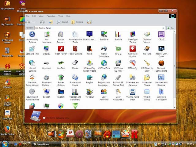Open Mozilla Firefox desktop shortcut
Screen dimensions: 196x147
(7, 131)
